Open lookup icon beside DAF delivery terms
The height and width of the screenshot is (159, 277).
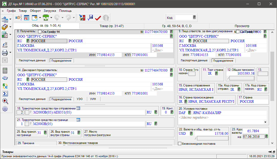(x=189, y=112)
